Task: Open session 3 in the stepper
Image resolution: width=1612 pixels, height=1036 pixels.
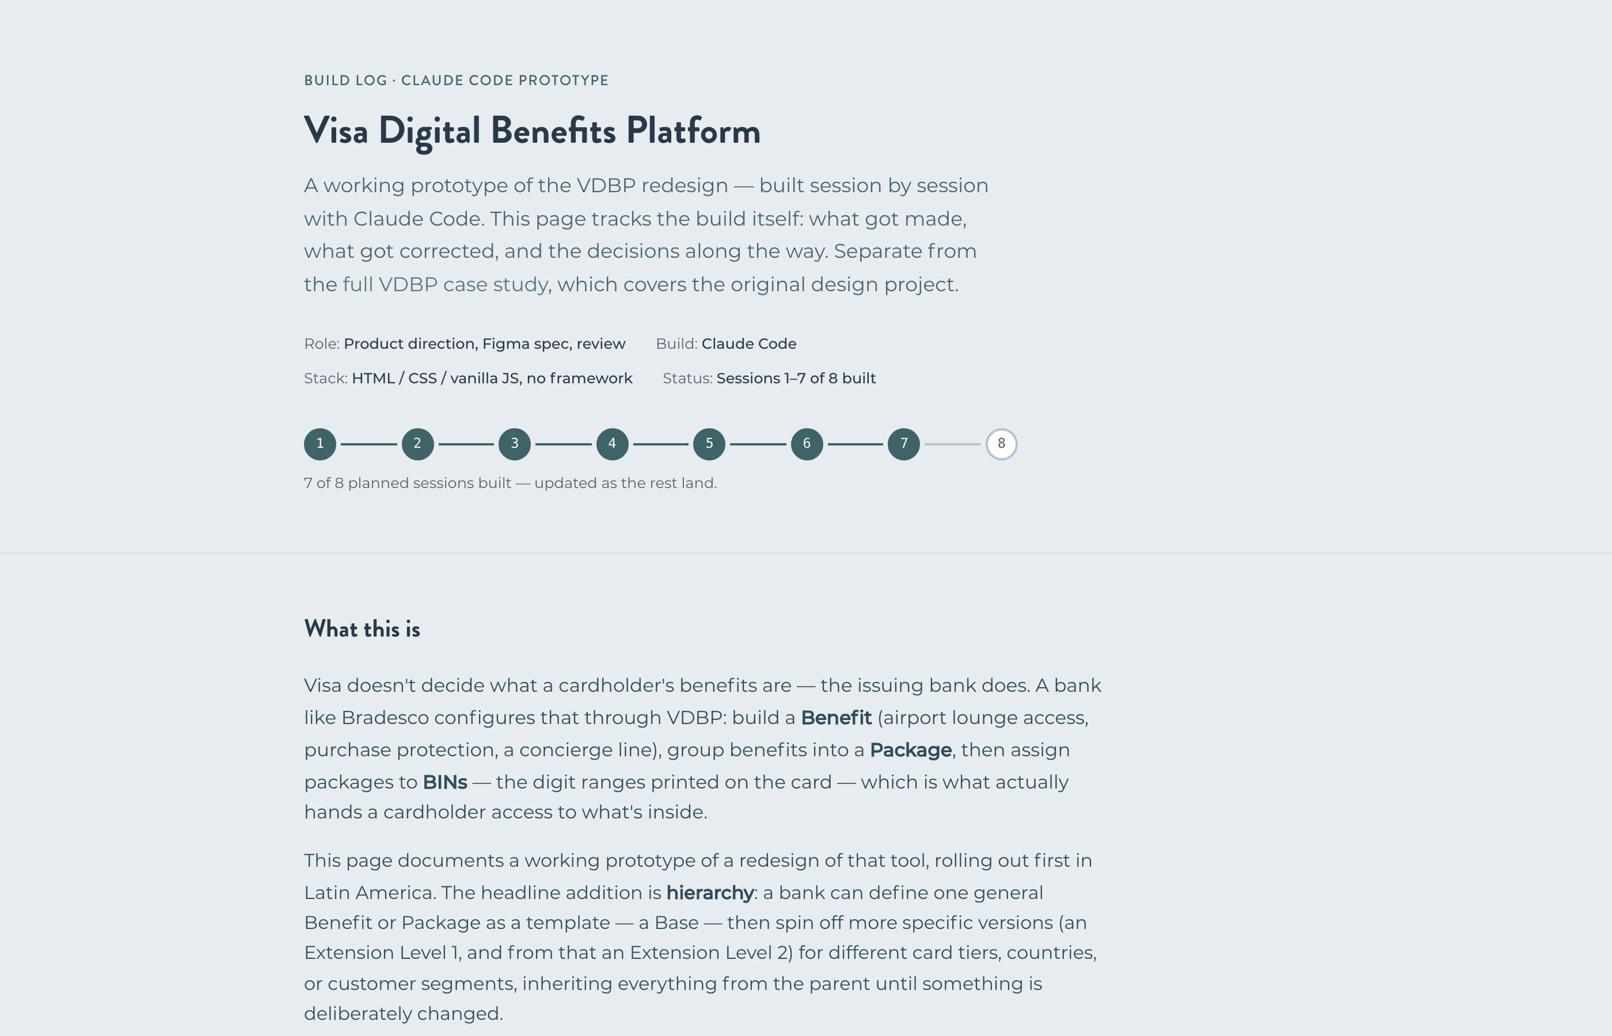Action: tap(515, 444)
